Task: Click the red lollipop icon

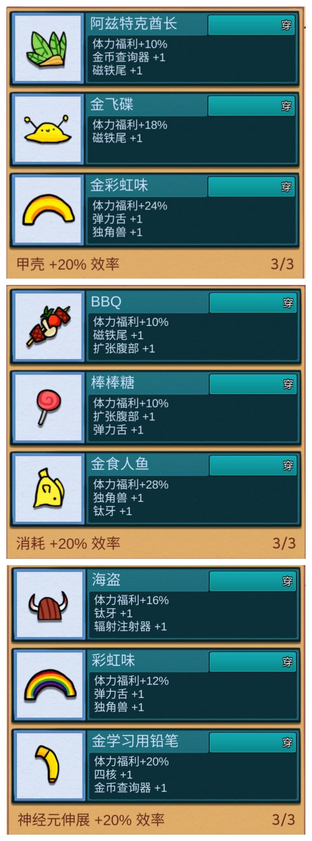Action: [x=48, y=407]
